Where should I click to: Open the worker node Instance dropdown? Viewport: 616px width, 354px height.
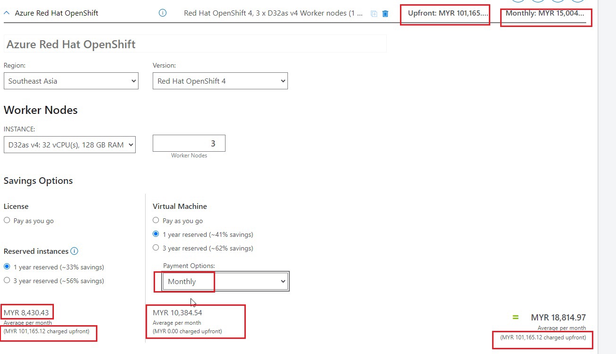tap(69, 145)
